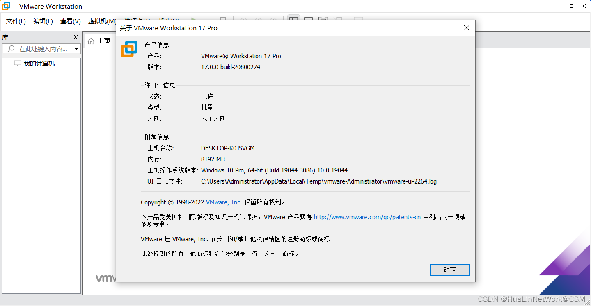Click version text 17.0.0 build-20800274
This screenshot has height=306, width=591.
pos(231,67)
